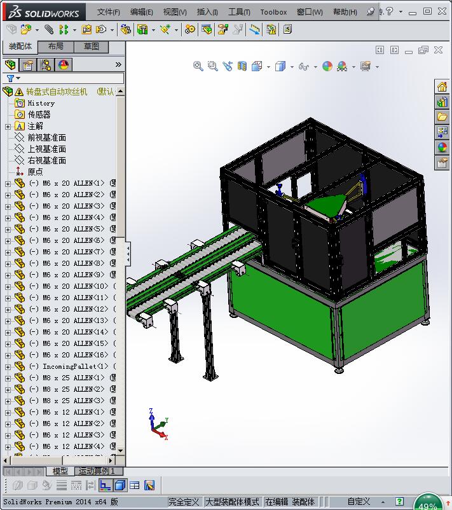The image size is (452, 510).
Task: Expand M6 x 12 ALLEN<3> component
Action: 8,436
